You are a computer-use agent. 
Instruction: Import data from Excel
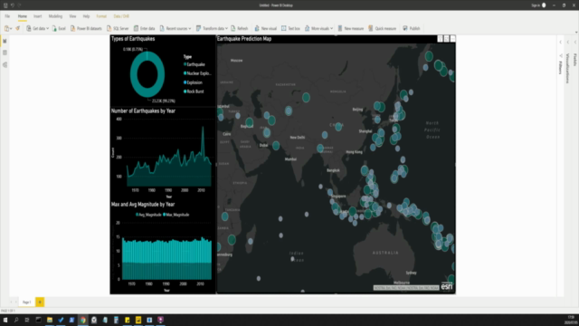point(59,28)
